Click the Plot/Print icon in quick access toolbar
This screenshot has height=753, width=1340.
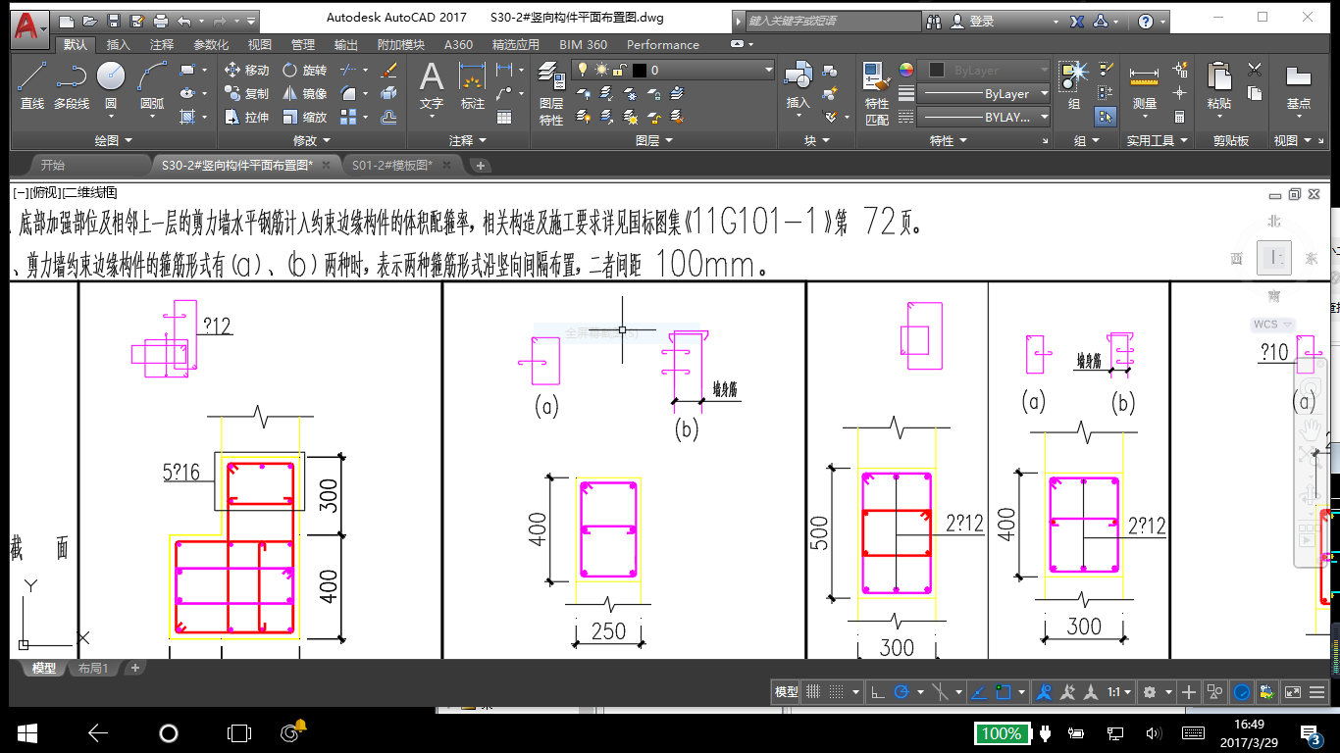tap(161, 21)
